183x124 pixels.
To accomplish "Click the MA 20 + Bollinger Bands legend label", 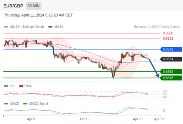I will tap(27, 27).
